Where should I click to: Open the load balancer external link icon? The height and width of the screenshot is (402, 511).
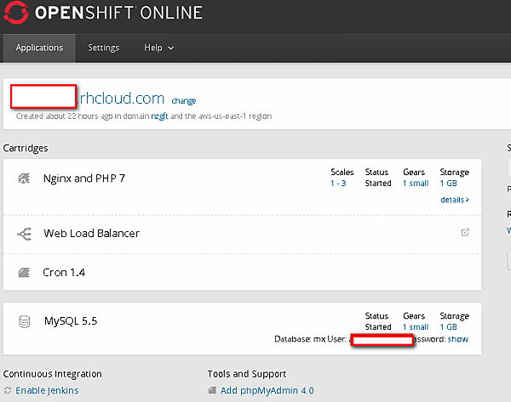(x=465, y=232)
